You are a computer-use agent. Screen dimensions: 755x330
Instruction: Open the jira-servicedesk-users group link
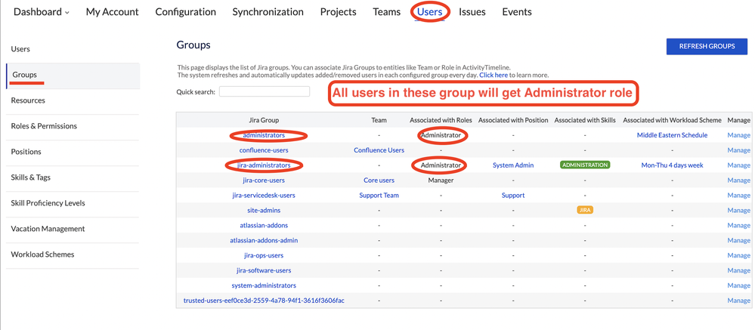[x=264, y=196]
